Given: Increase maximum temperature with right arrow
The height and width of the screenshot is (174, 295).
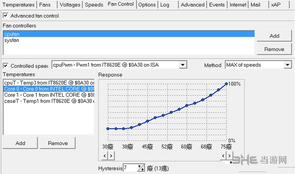Looking at the screenshot, I should (x=230, y=156).
